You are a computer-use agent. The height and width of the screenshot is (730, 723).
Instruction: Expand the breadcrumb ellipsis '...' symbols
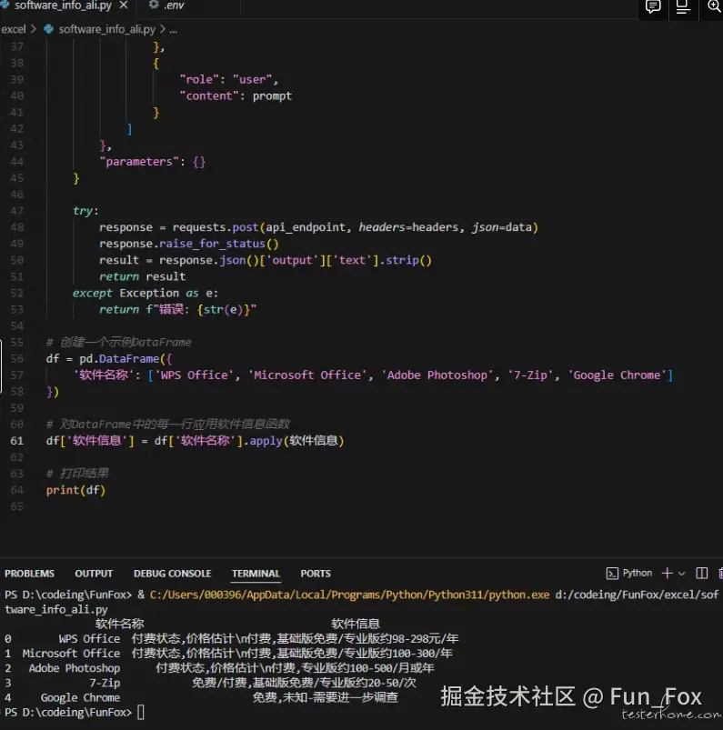coord(174,30)
